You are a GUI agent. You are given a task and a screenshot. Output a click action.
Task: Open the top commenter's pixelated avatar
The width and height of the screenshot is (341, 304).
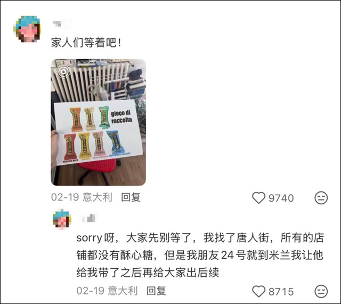(x=27, y=29)
